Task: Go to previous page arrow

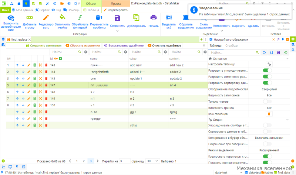Action: [70, 161]
